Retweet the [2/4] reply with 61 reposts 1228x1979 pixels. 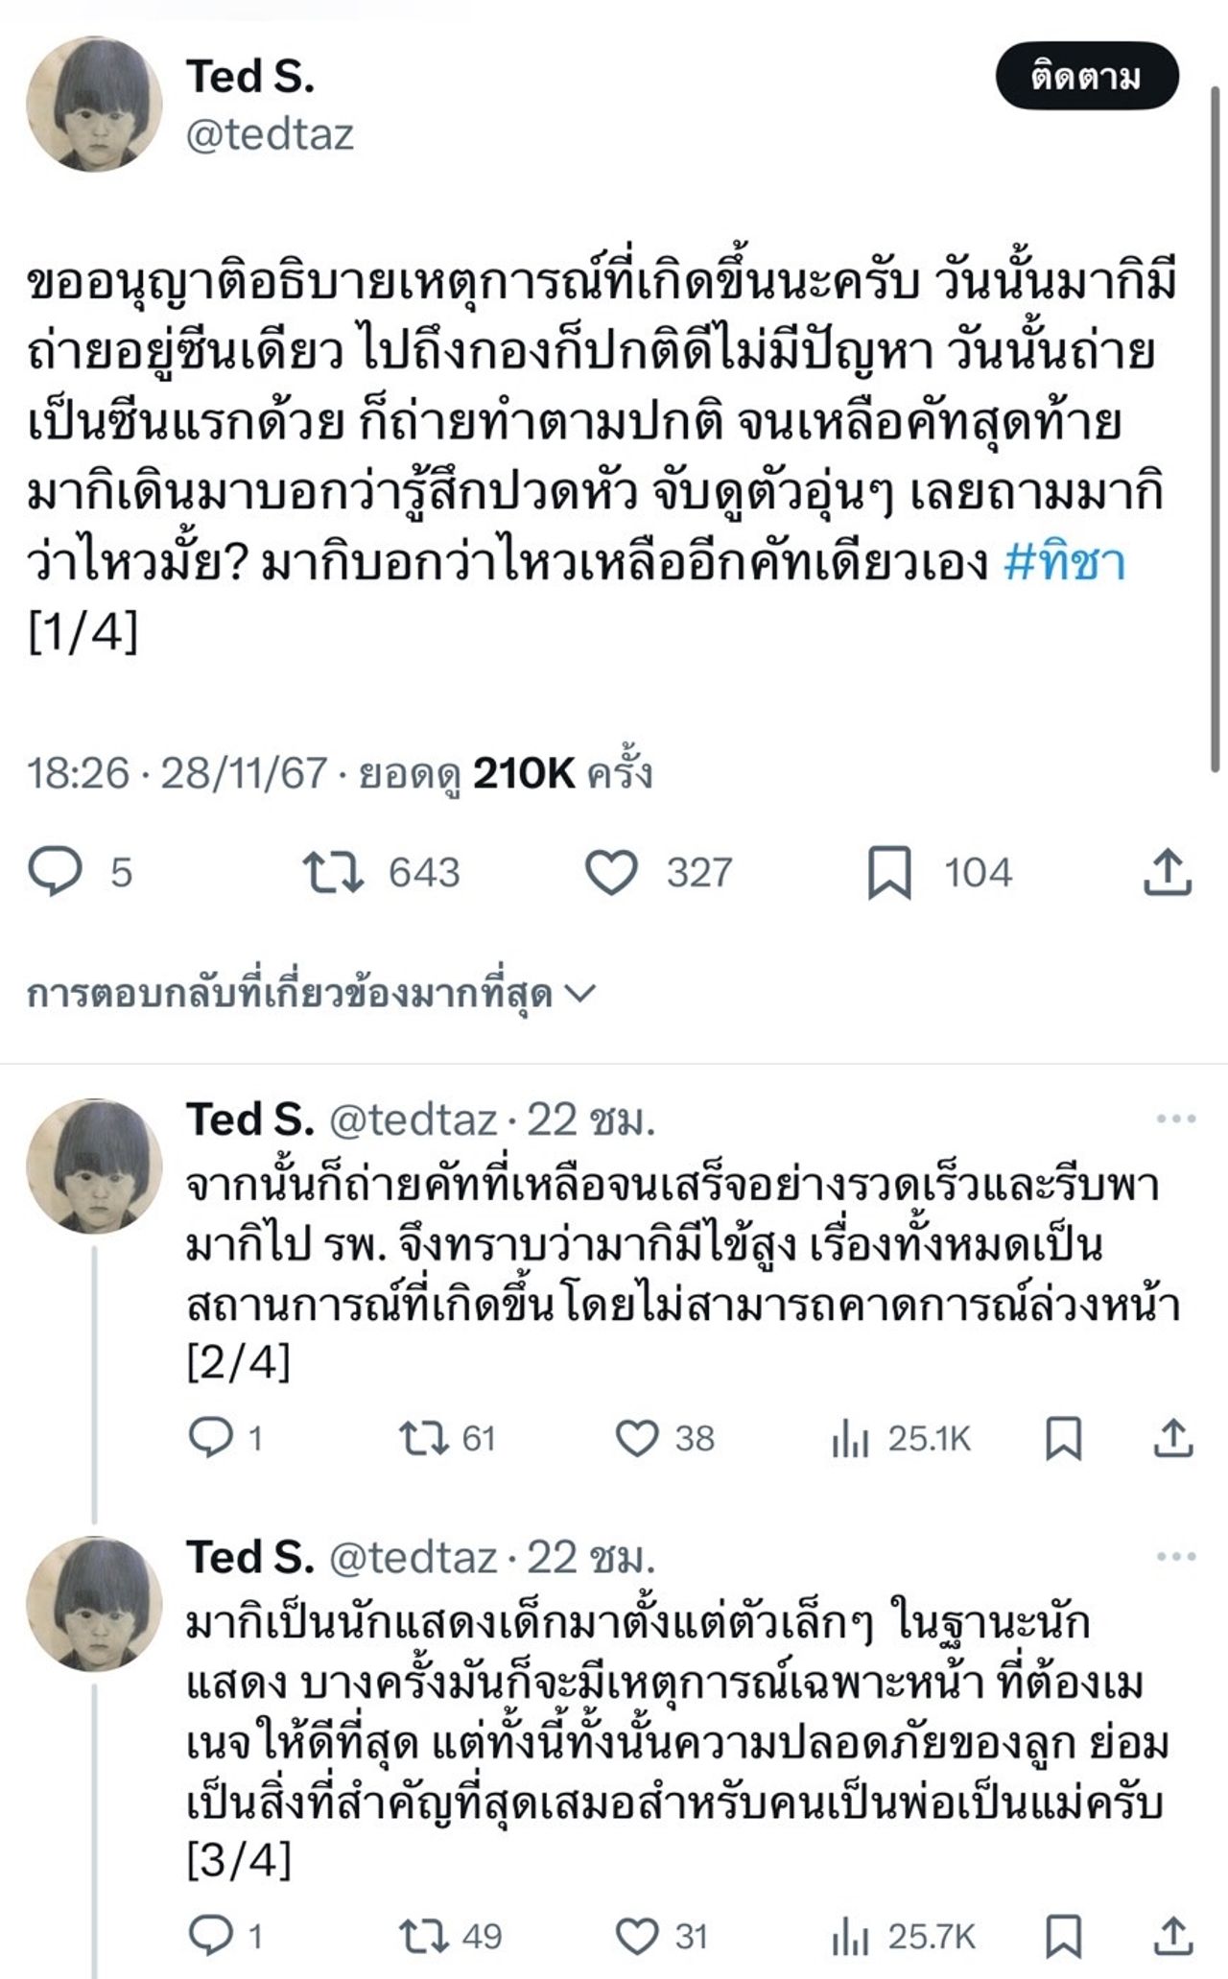tap(424, 1438)
